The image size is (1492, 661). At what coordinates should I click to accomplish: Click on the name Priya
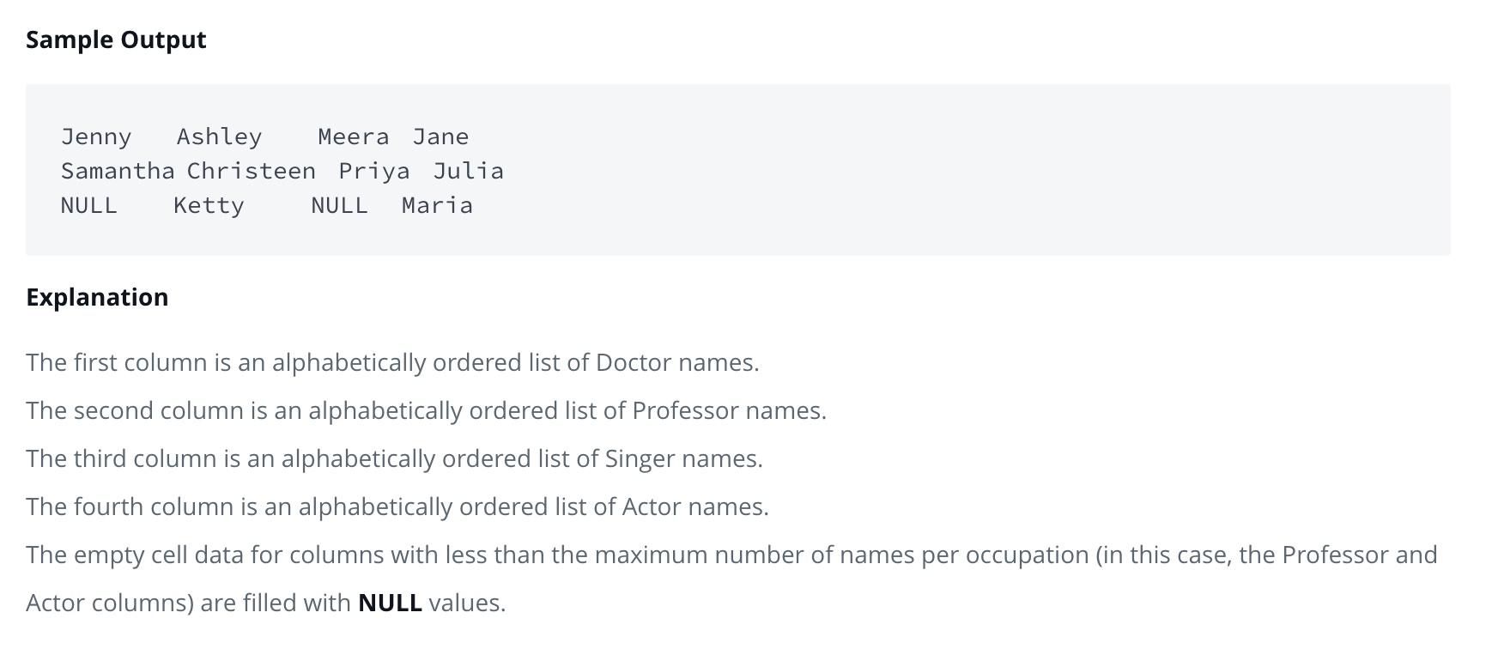pyautogui.click(x=373, y=171)
